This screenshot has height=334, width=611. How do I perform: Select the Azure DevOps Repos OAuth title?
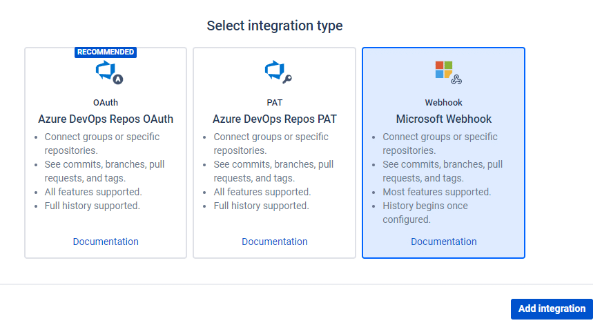[x=106, y=119]
